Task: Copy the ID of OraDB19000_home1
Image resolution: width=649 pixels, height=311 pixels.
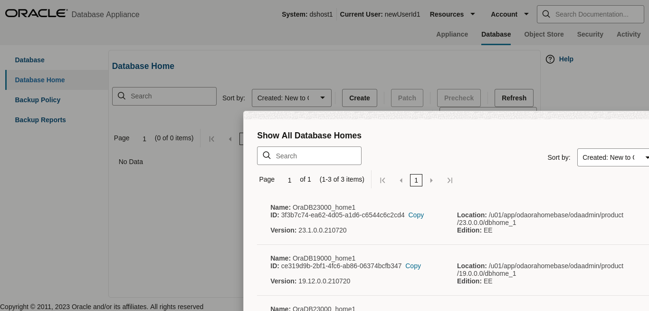Action: tap(413, 266)
